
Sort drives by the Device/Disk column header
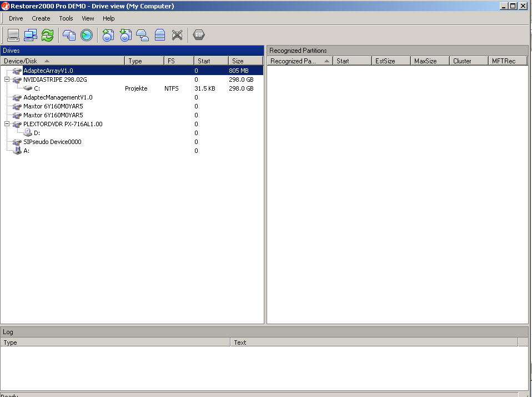62,61
